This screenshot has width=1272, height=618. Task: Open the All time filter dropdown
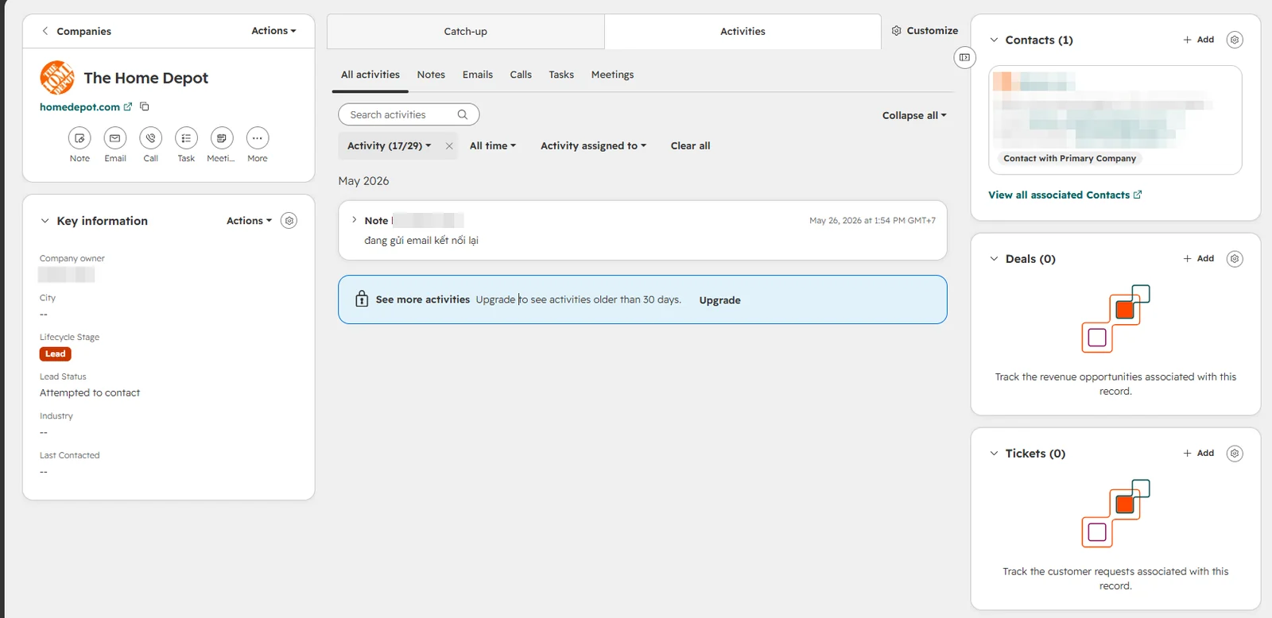coord(493,146)
